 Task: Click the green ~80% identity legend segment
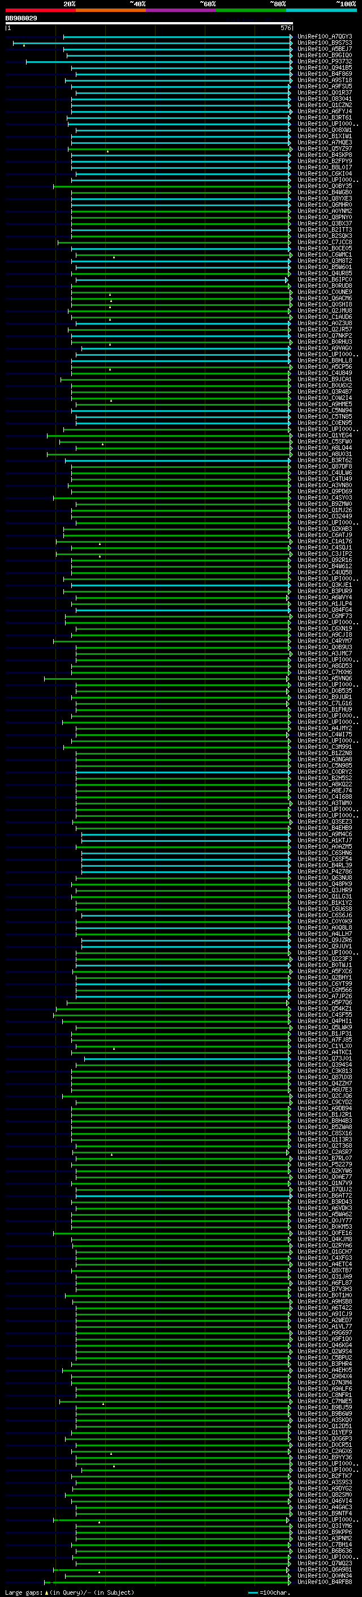pos(251,10)
